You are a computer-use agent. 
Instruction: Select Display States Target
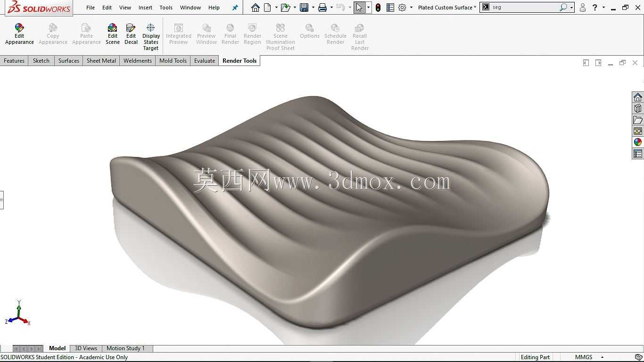click(x=151, y=37)
